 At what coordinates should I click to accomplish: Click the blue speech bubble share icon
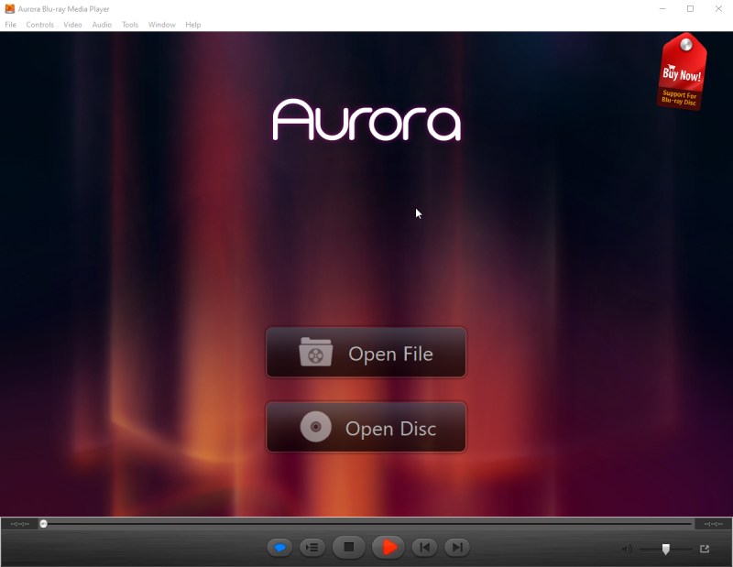[x=279, y=548]
